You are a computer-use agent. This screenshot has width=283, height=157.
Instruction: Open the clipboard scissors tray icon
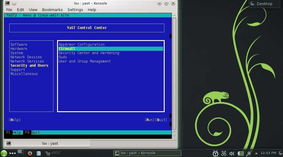pyautogui.click(x=224, y=153)
